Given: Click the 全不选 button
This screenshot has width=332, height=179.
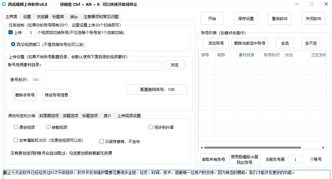Looking at the screenshot, I should coord(311,43).
